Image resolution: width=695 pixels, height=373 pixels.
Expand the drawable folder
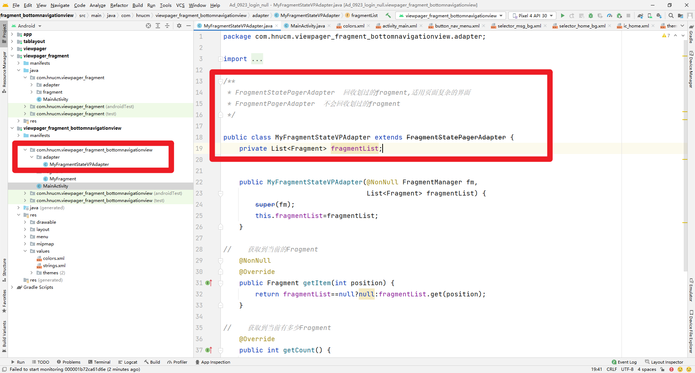click(x=25, y=222)
